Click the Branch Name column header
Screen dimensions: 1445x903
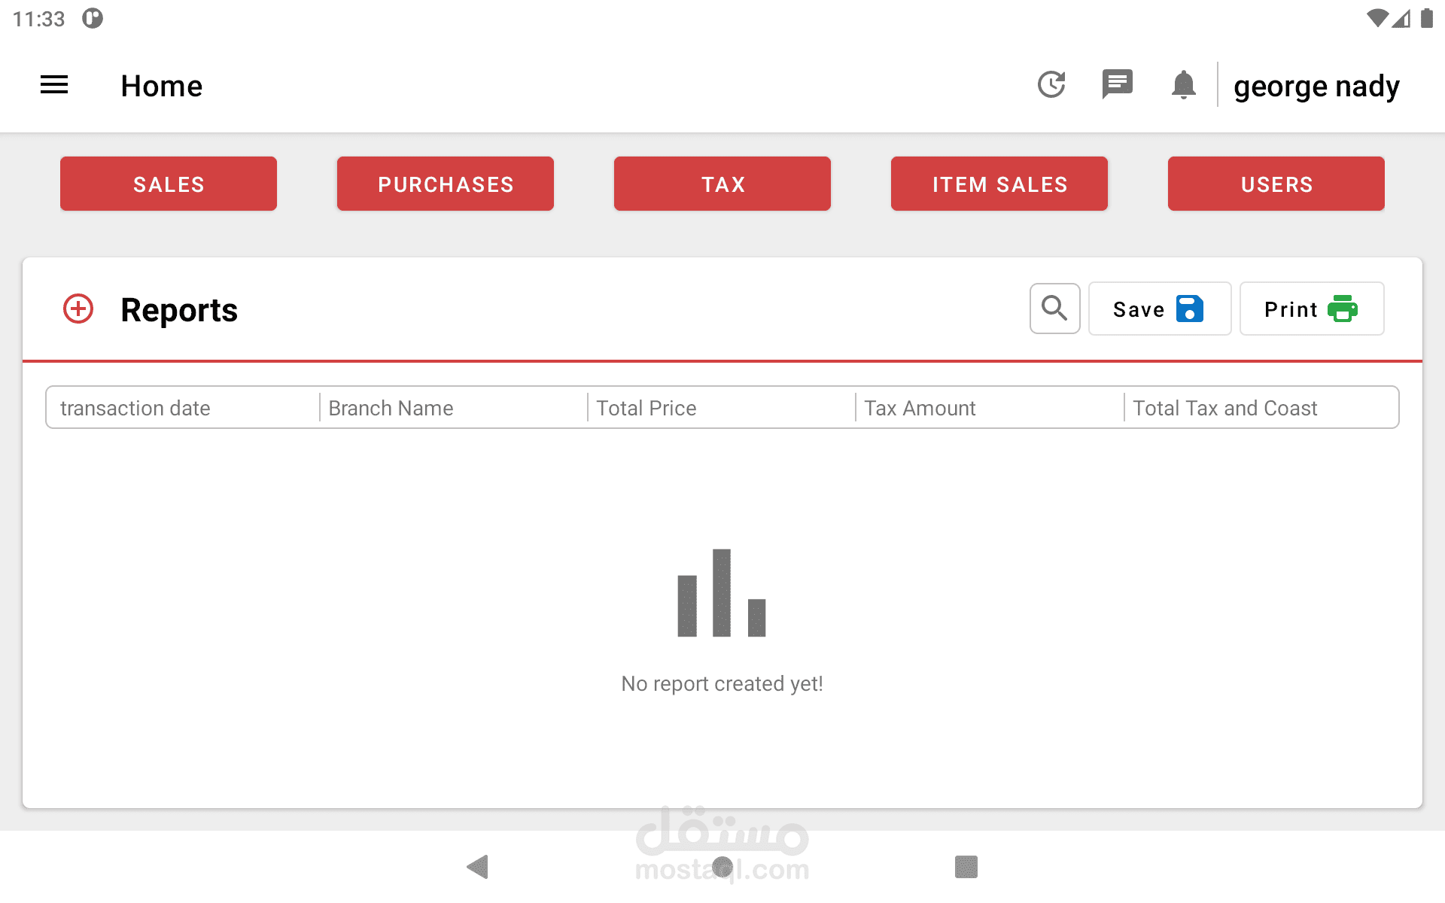391,408
